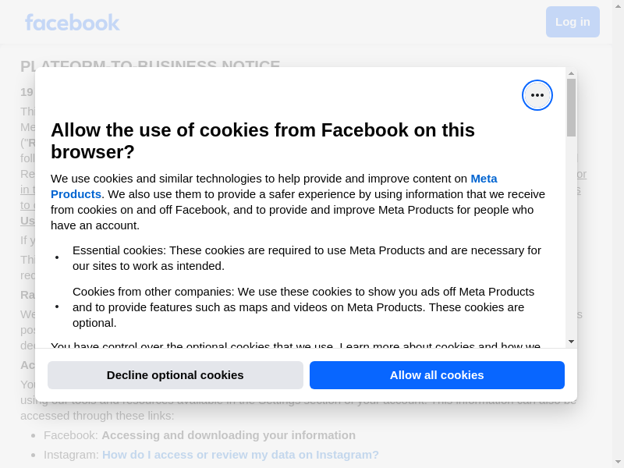Click the cookie dialog scrollbar up arrow
Image resolution: width=624 pixels, height=468 pixels.
[x=571, y=73]
